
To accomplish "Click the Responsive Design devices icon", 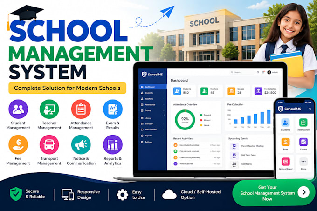I will (x=68, y=195).
